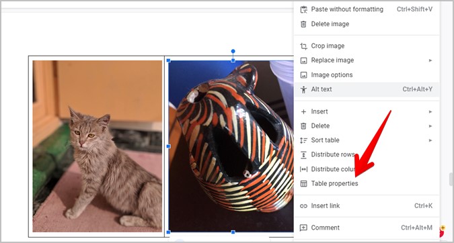Select the cat photo in the table

pos(98,146)
